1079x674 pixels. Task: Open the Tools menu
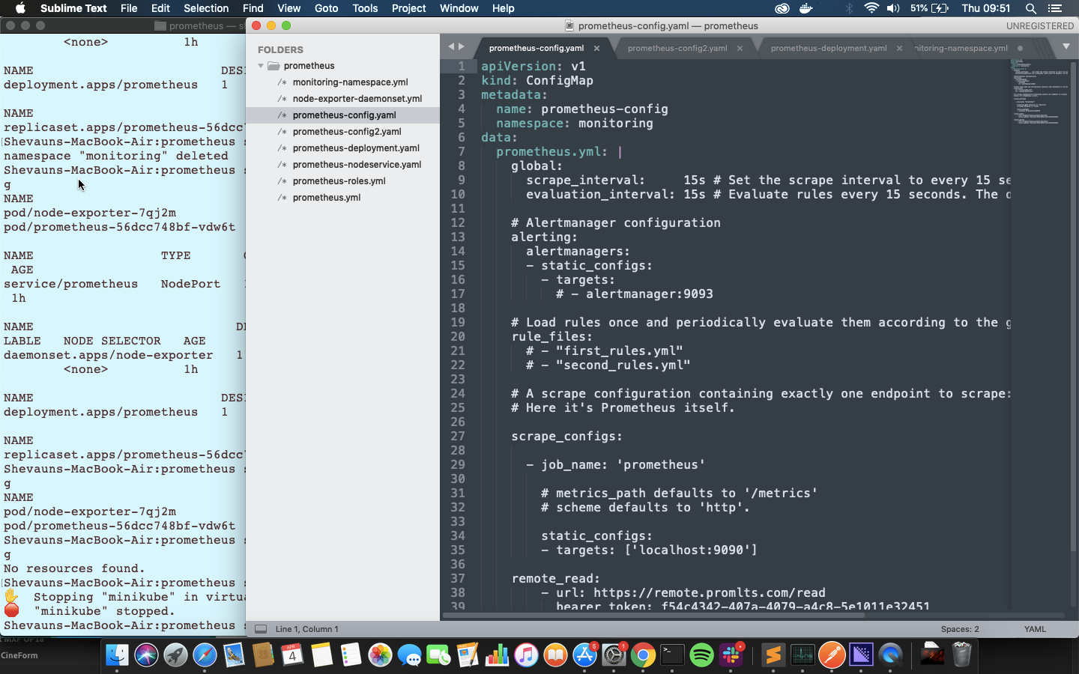coord(365,8)
